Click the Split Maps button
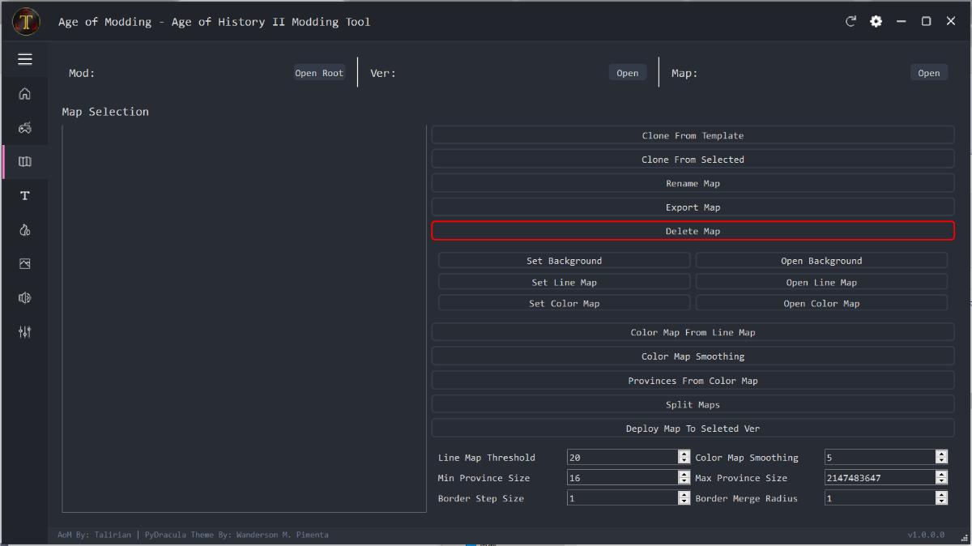This screenshot has width=972, height=546. coord(693,404)
